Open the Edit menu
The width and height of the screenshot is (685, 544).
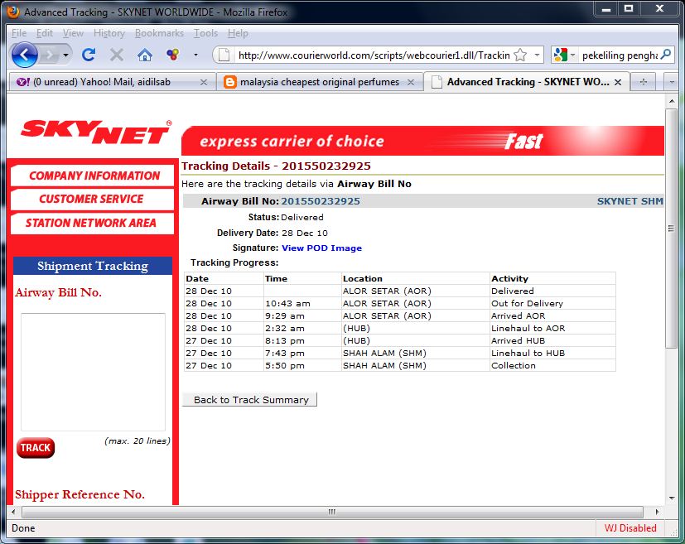coord(44,33)
